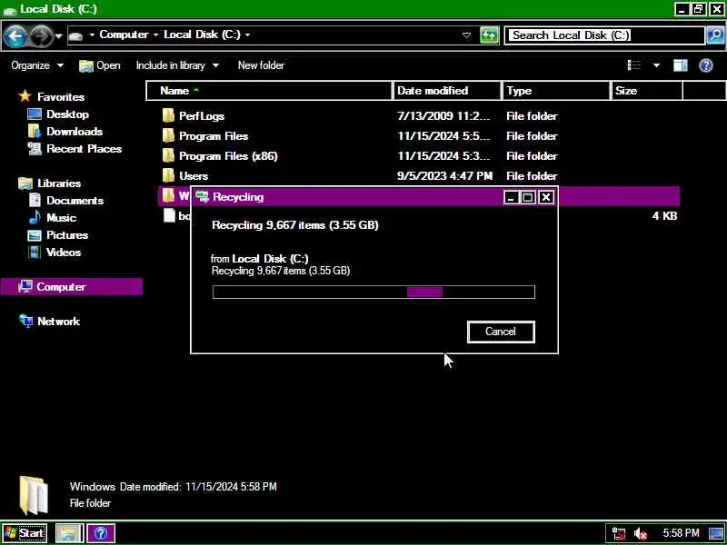This screenshot has height=545, width=727.
Task: Open the Start menu
Action: pos(25,533)
